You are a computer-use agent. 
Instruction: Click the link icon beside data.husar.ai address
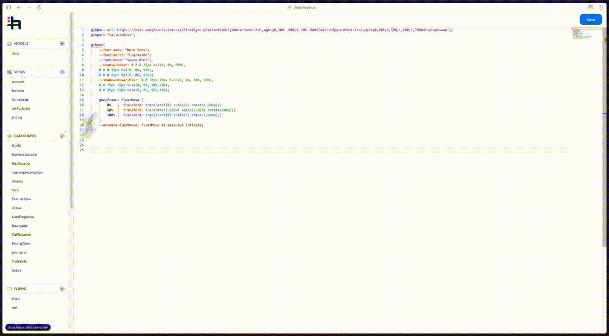point(289,7)
